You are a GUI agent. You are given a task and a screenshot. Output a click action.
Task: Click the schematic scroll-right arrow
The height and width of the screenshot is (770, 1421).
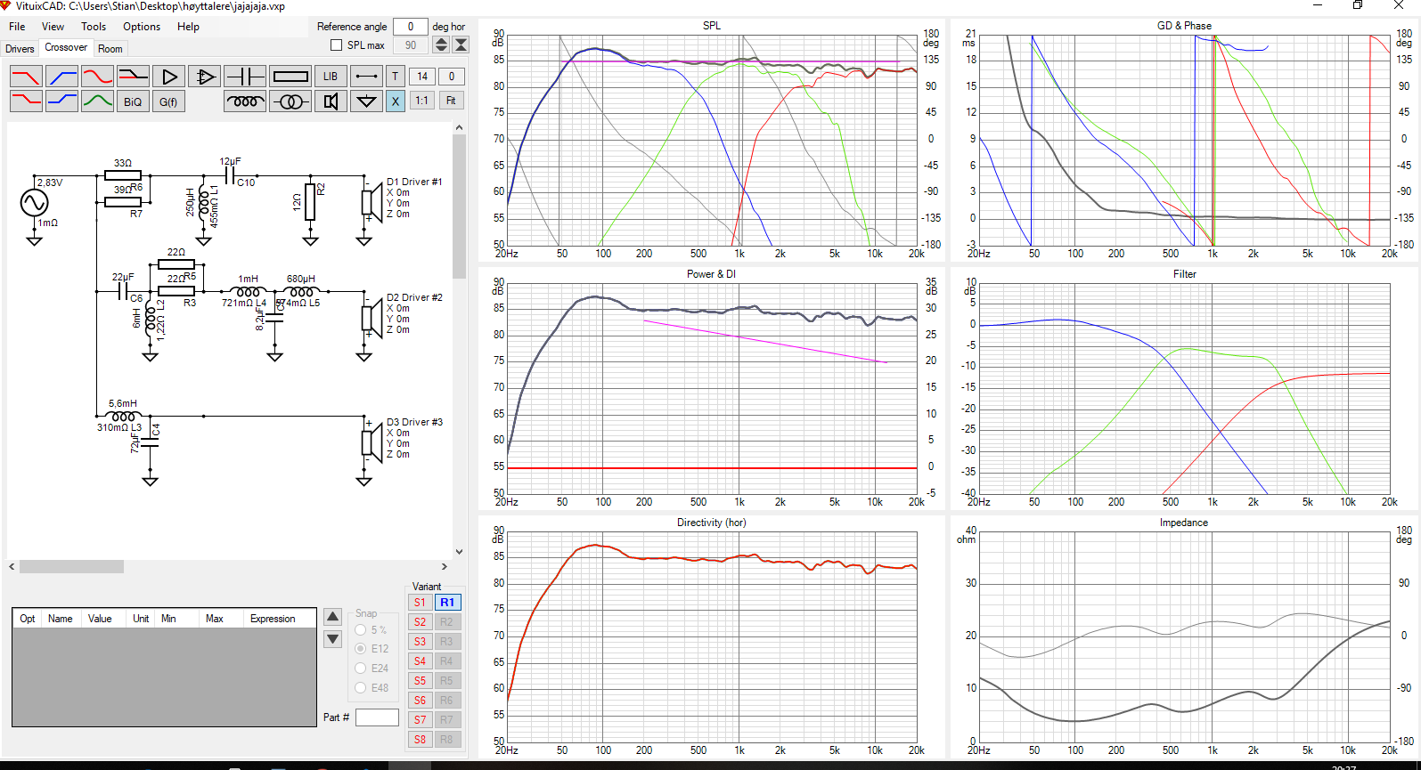tap(445, 567)
